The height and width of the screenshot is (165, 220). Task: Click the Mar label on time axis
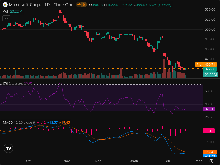(x=199, y=161)
